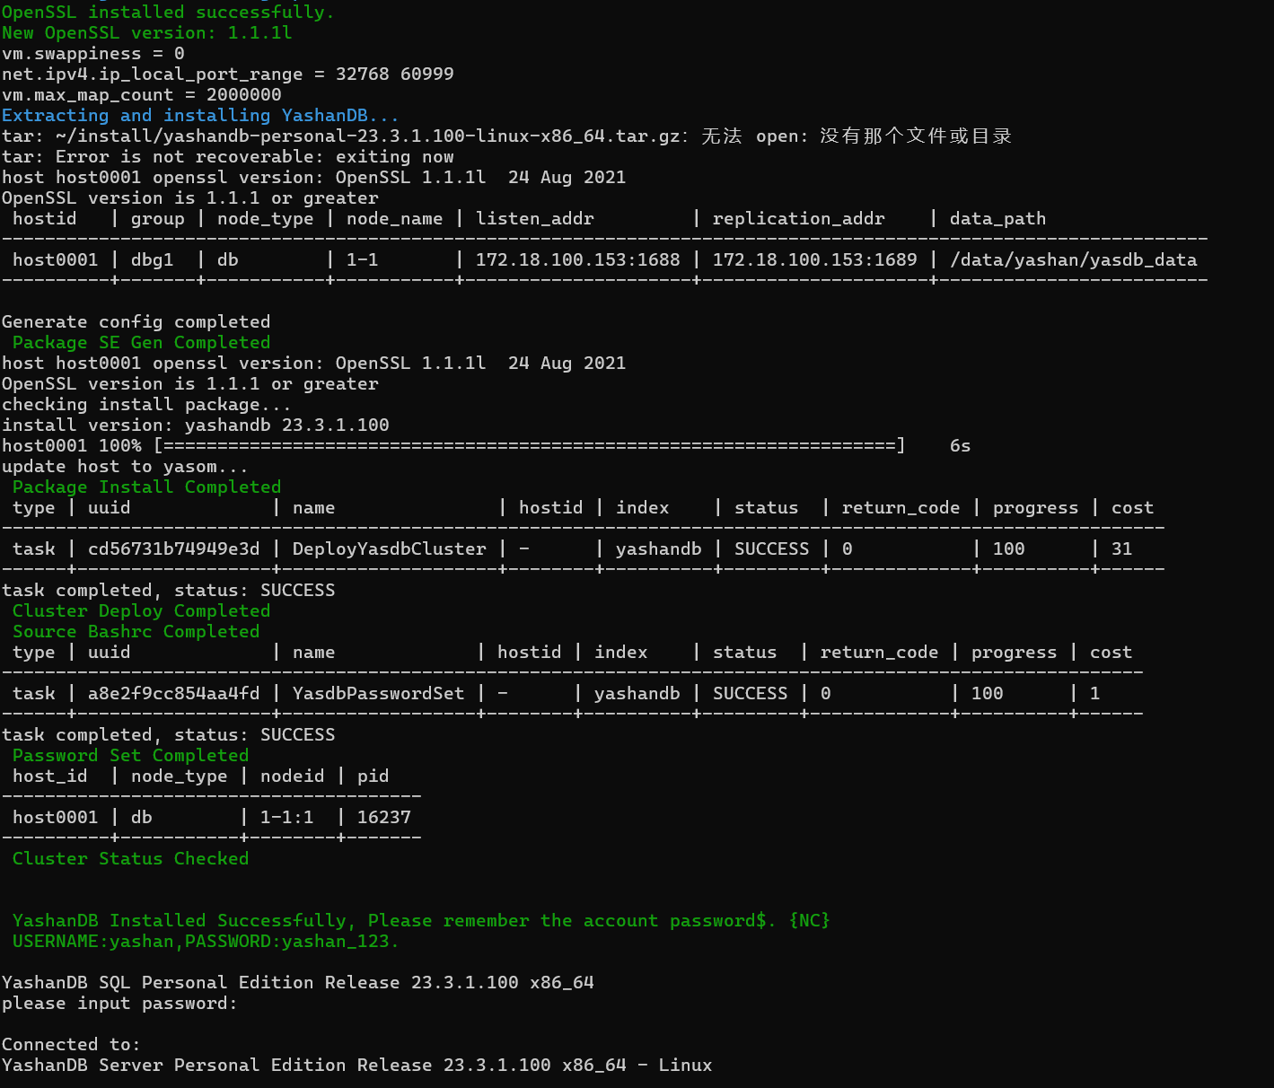Select "install version: yashandb 23.3.1.100" line

196,426
